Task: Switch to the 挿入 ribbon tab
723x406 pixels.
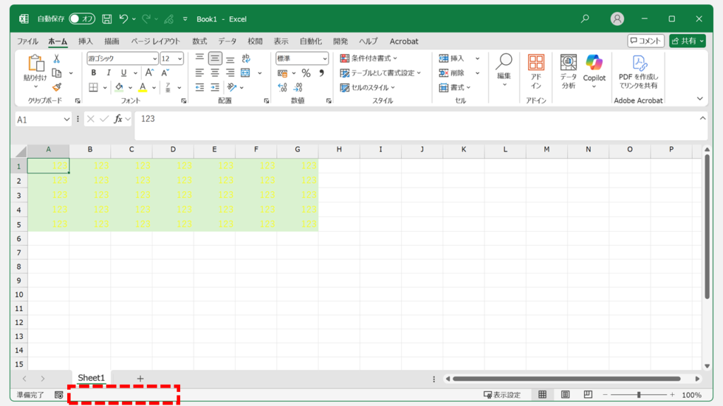Action: [85, 42]
